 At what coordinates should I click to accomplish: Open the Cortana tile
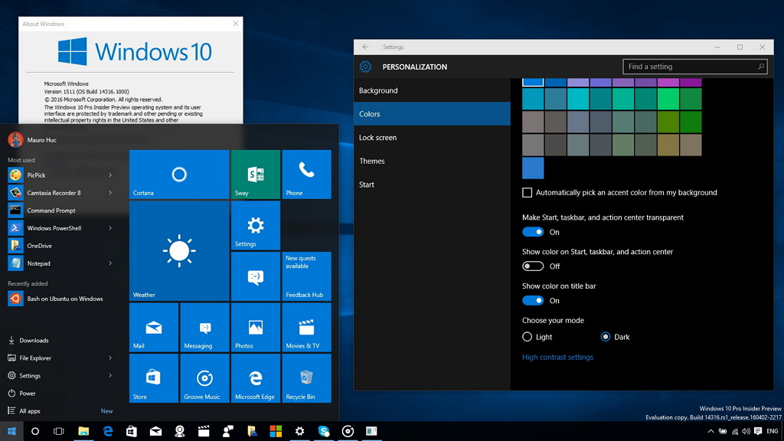click(178, 175)
